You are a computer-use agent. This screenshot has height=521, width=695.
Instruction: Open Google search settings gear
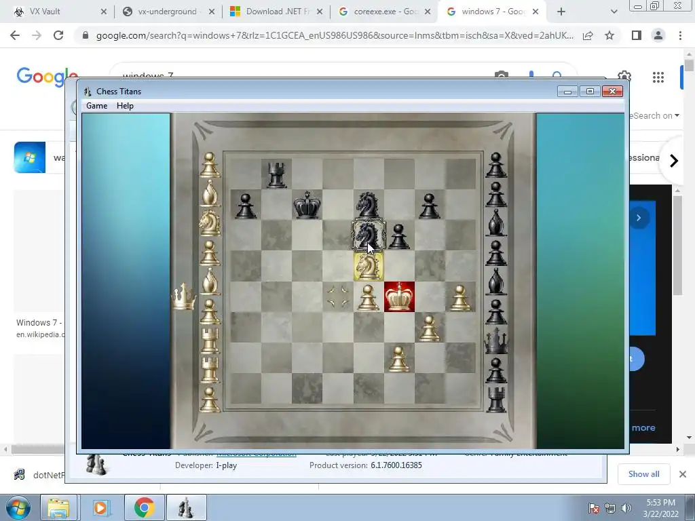pyautogui.click(x=624, y=75)
